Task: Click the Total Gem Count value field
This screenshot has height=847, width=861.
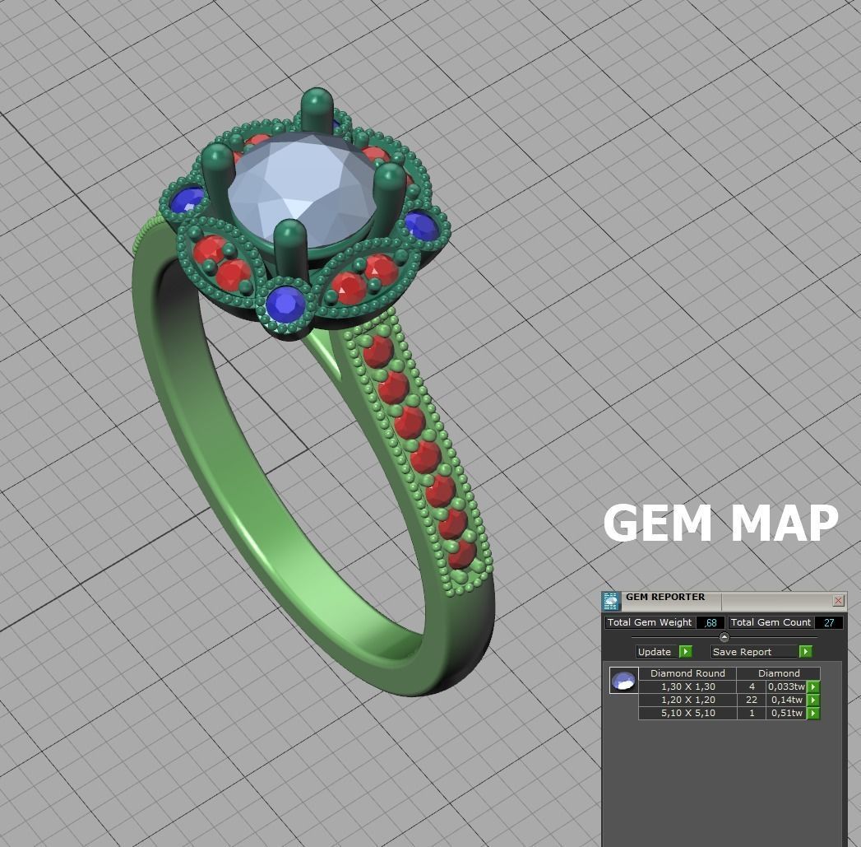Action: pos(829,623)
